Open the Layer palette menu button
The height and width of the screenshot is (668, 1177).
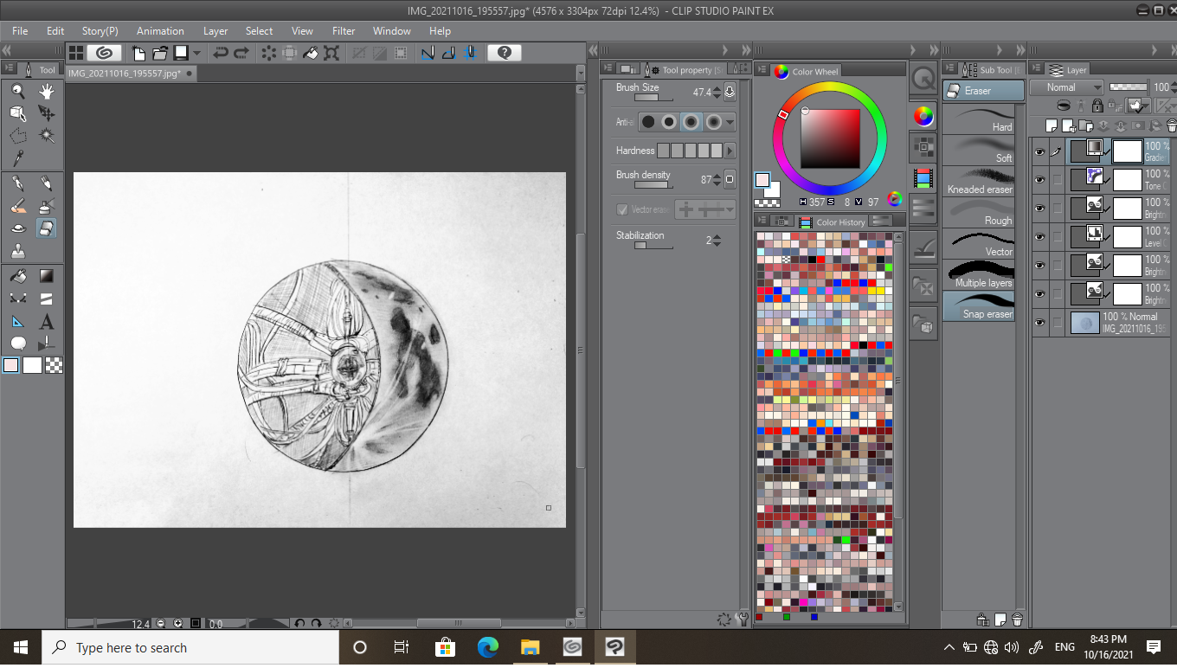coord(1035,69)
